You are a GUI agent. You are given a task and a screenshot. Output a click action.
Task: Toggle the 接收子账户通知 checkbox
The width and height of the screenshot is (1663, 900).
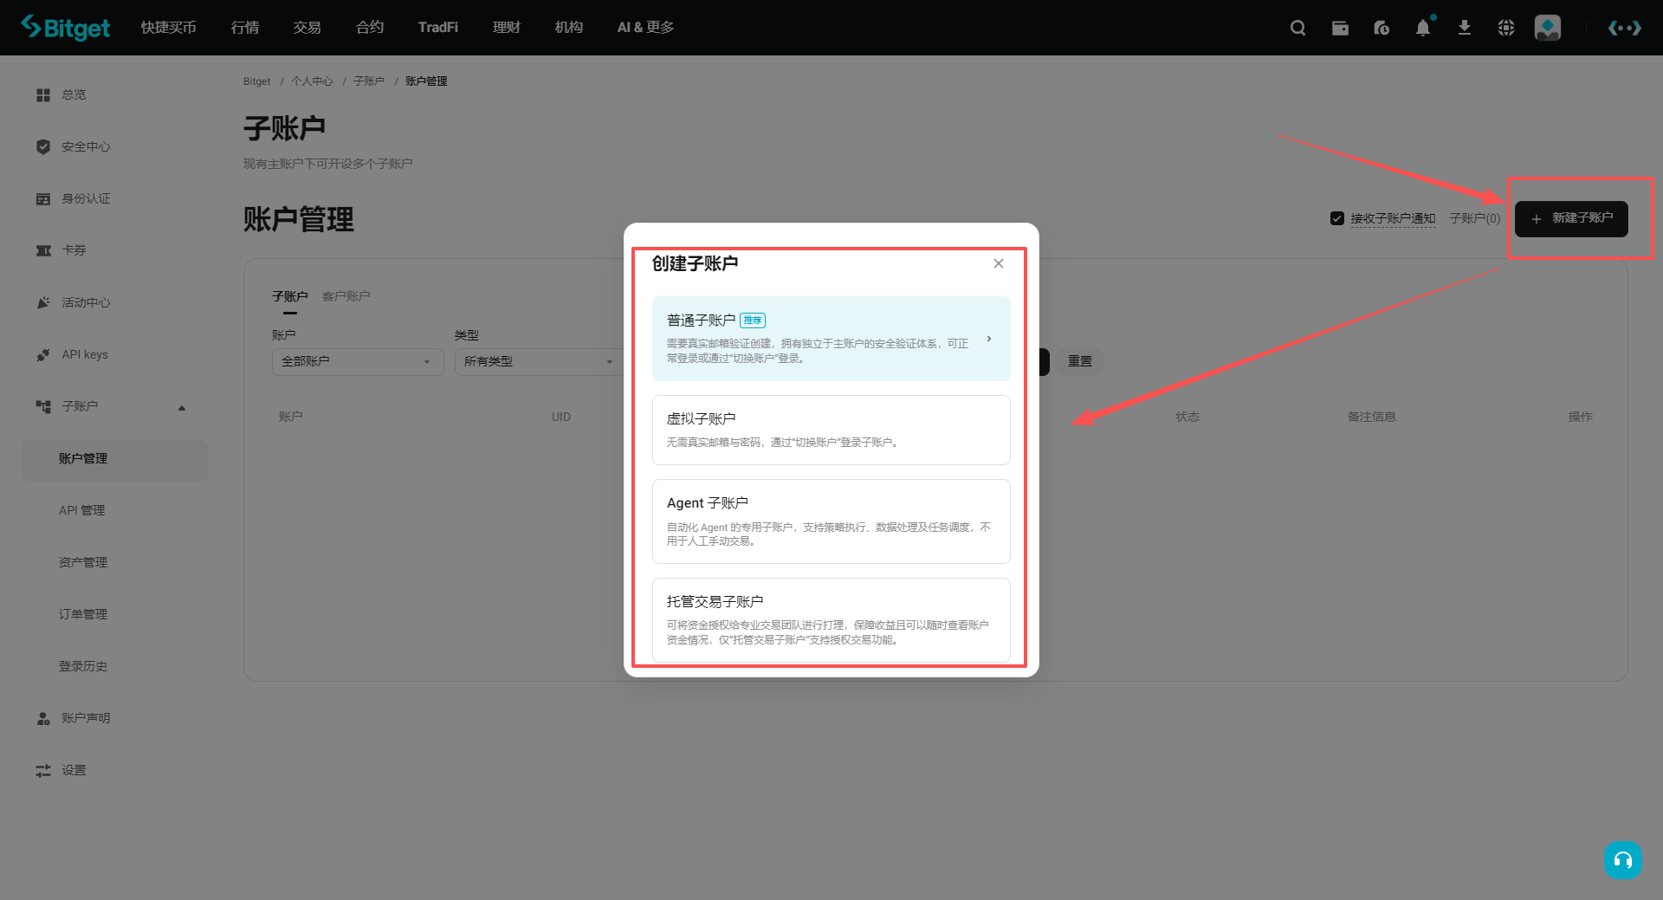tap(1337, 218)
